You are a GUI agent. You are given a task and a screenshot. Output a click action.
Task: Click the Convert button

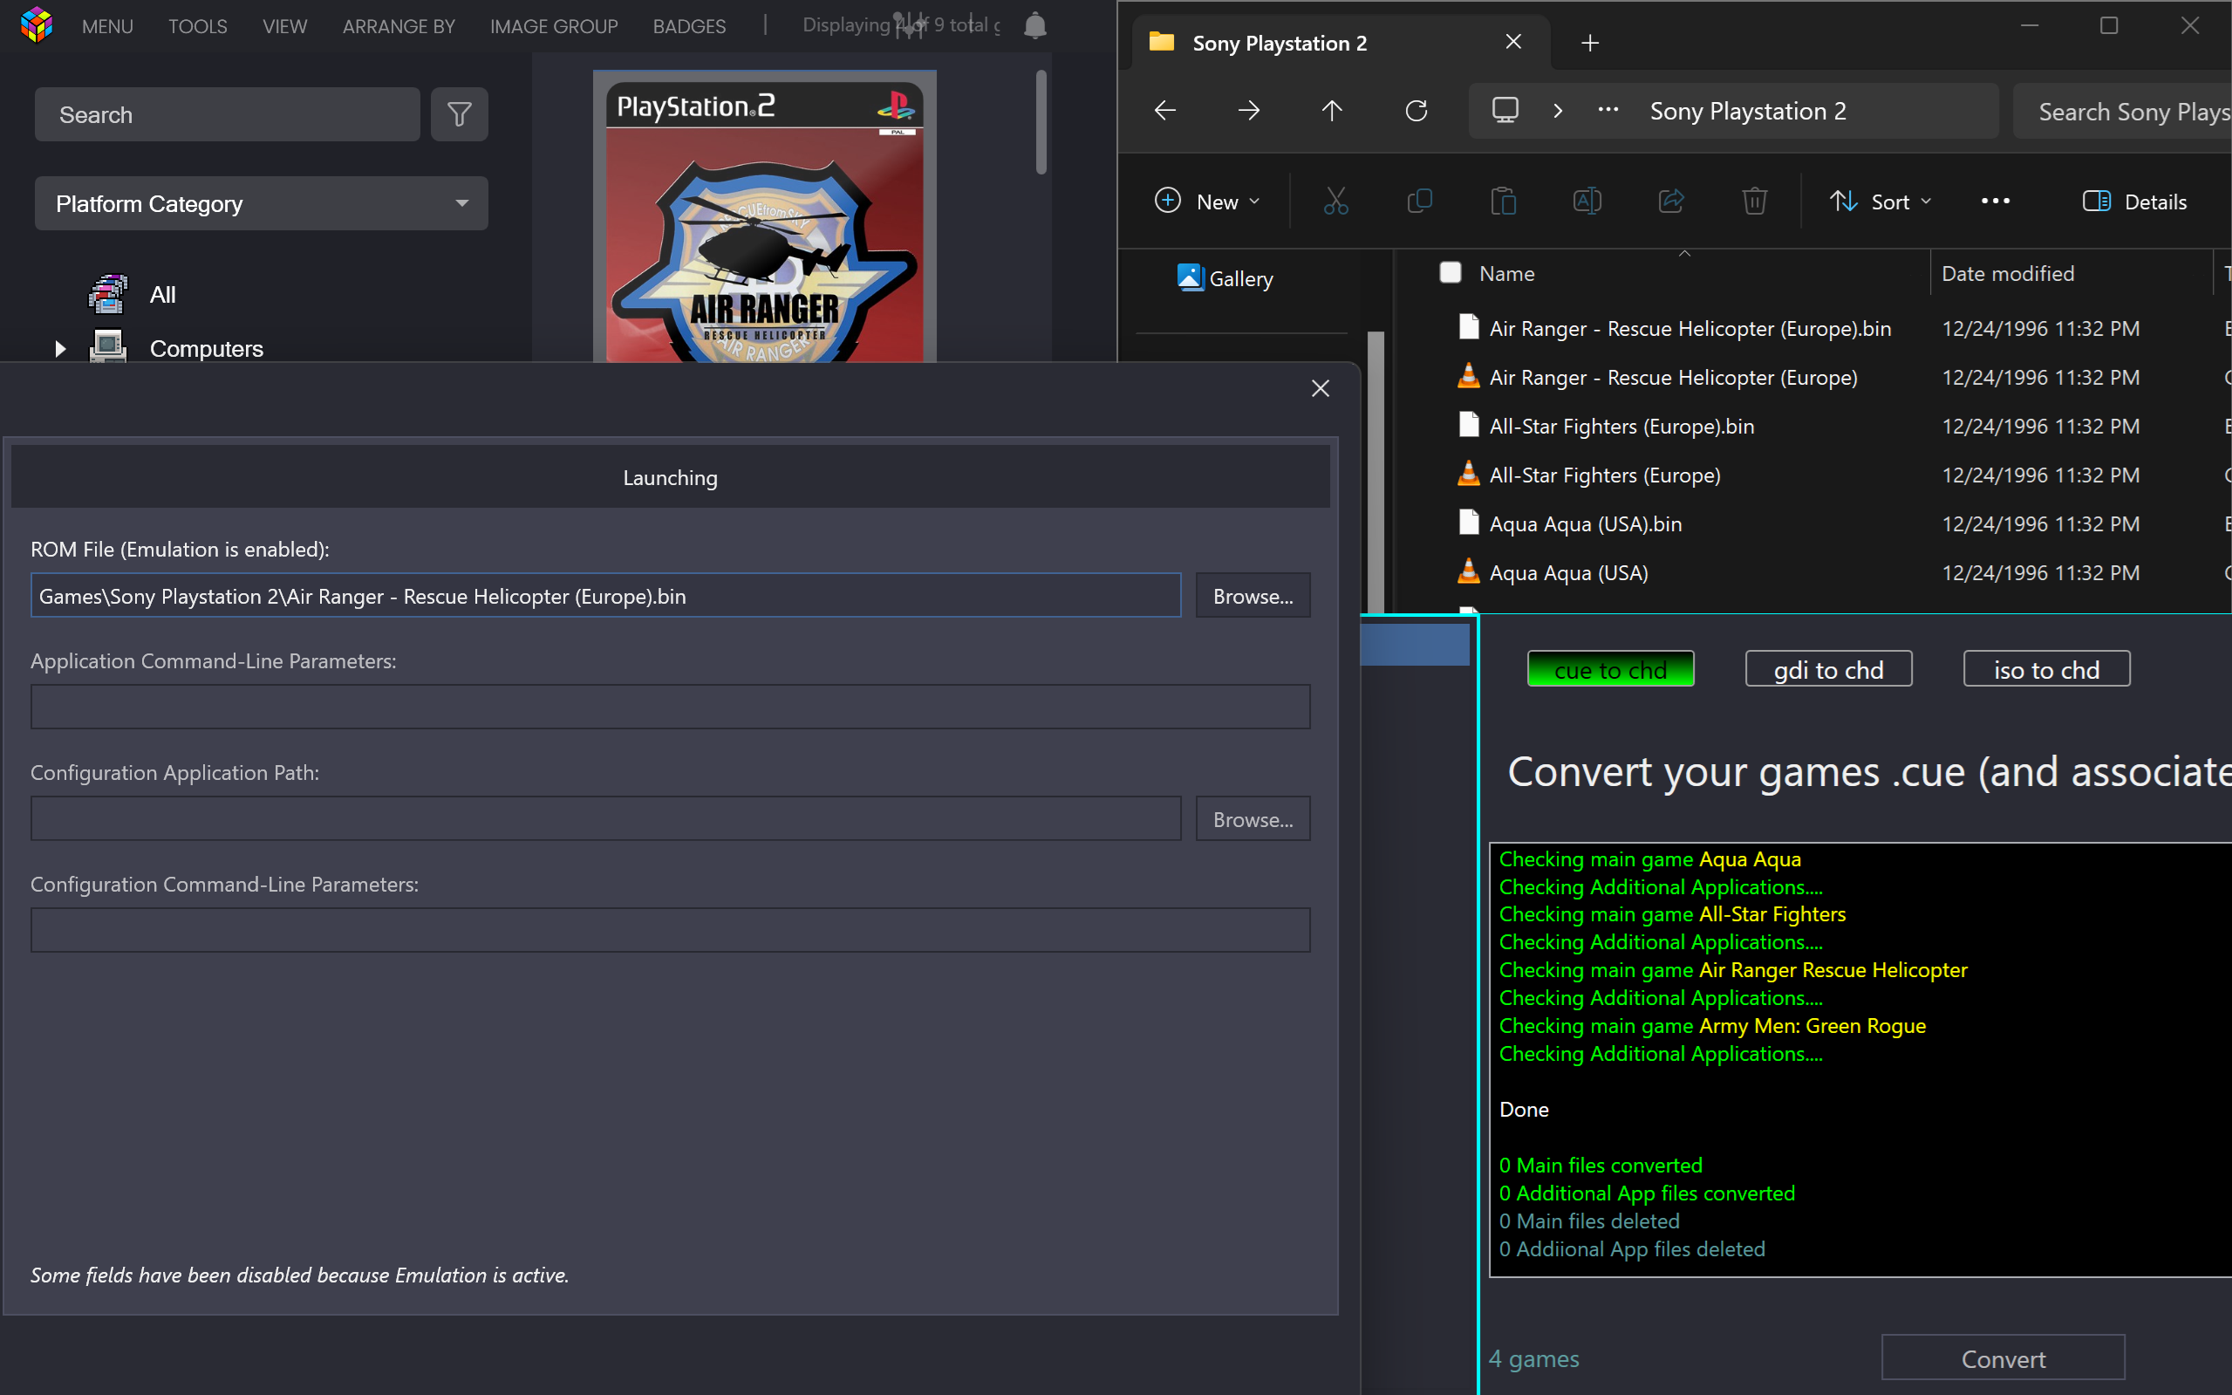pyautogui.click(x=2003, y=1358)
